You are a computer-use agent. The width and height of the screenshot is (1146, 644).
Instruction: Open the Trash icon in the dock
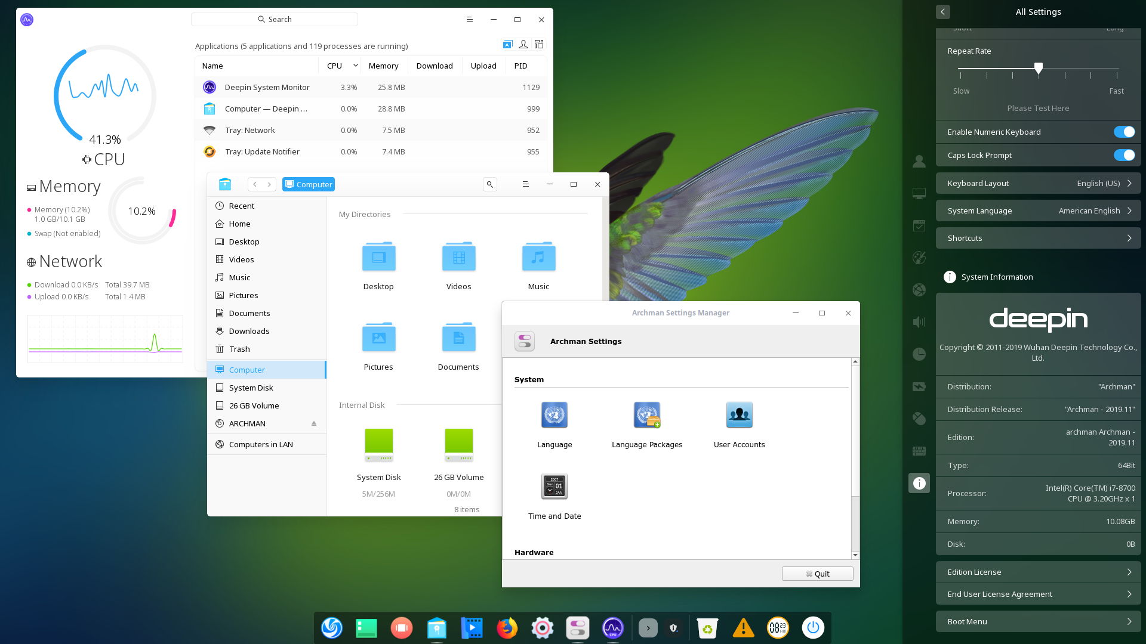707,627
